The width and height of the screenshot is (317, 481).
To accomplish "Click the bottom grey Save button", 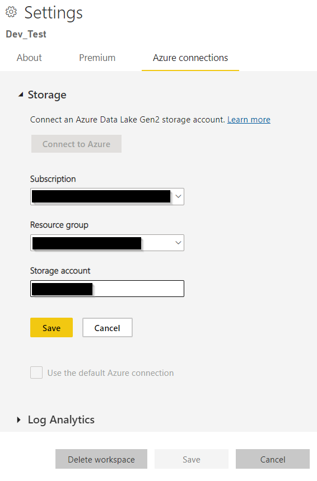I will pos(192,459).
